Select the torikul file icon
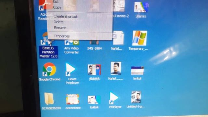Image resolution: width=208 pixels, height=117 pixels. click(137, 71)
